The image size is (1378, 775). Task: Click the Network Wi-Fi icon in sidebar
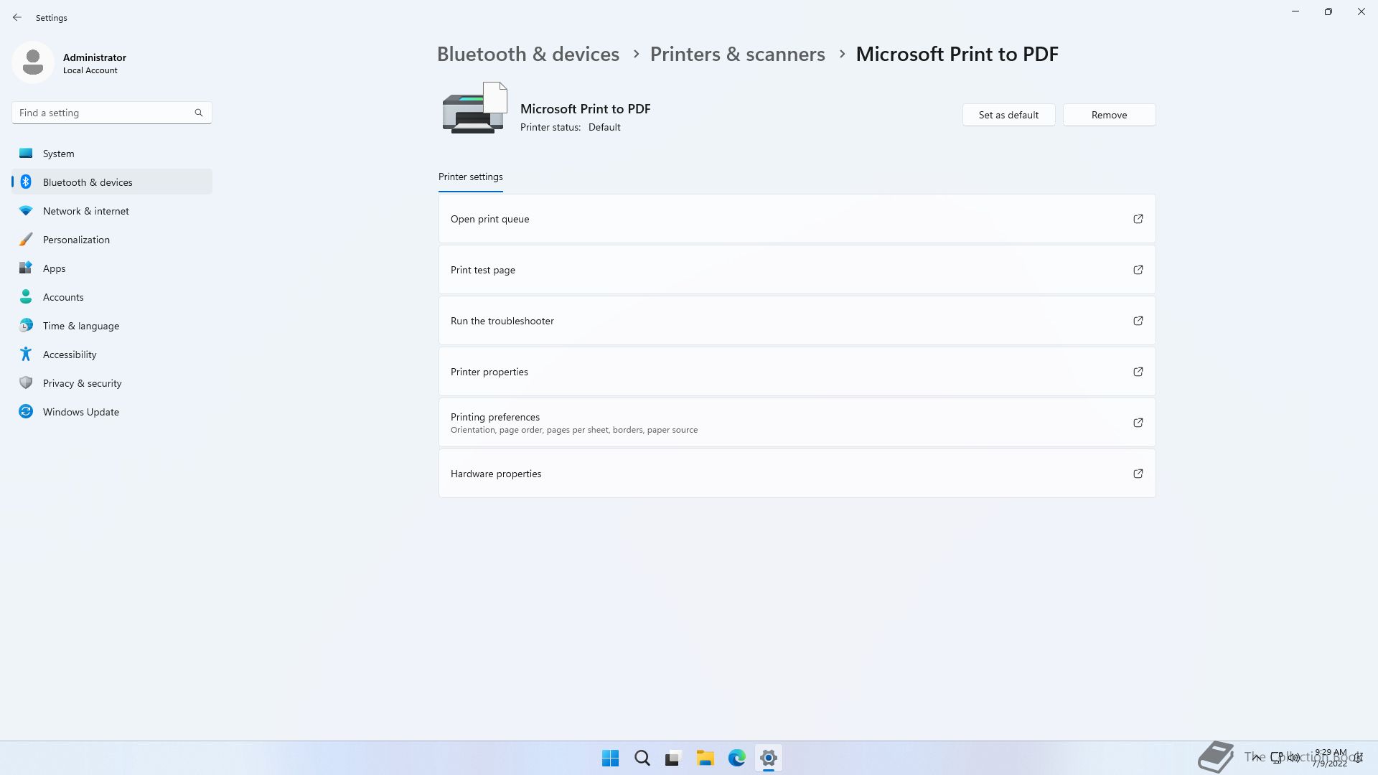tap(26, 210)
